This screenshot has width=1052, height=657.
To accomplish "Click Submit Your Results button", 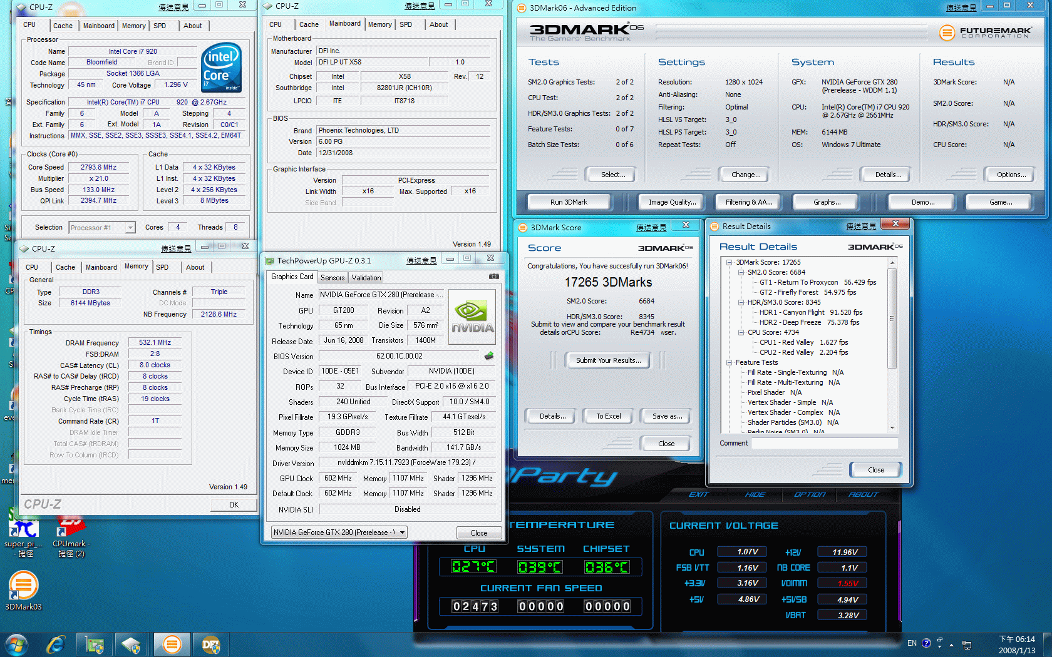I will coord(608,360).
